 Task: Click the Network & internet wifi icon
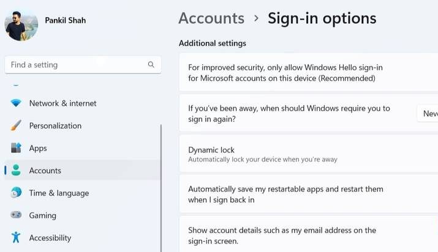(x=16, y=103)
